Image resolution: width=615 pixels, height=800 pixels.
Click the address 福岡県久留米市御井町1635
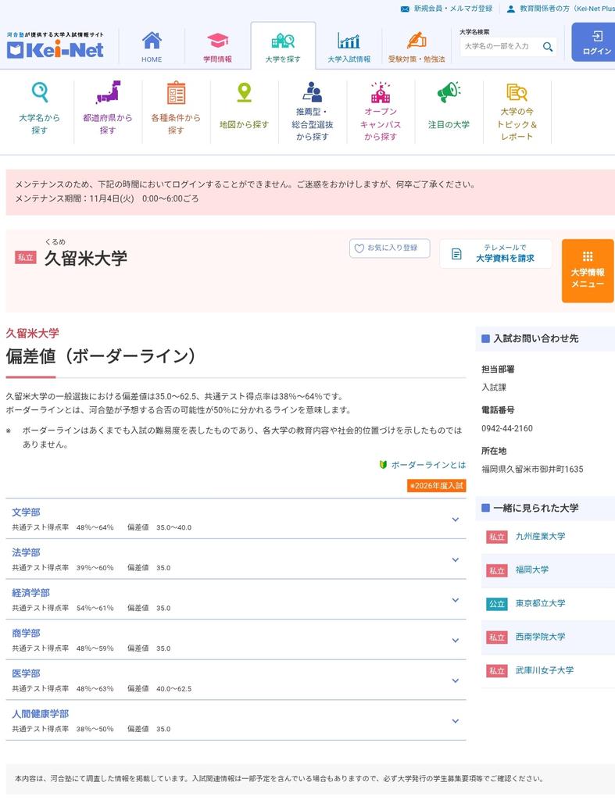532,470
